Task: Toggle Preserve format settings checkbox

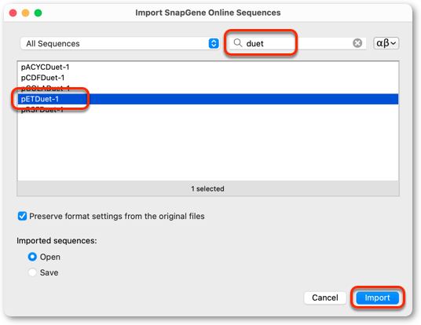Action: [22, 216]
